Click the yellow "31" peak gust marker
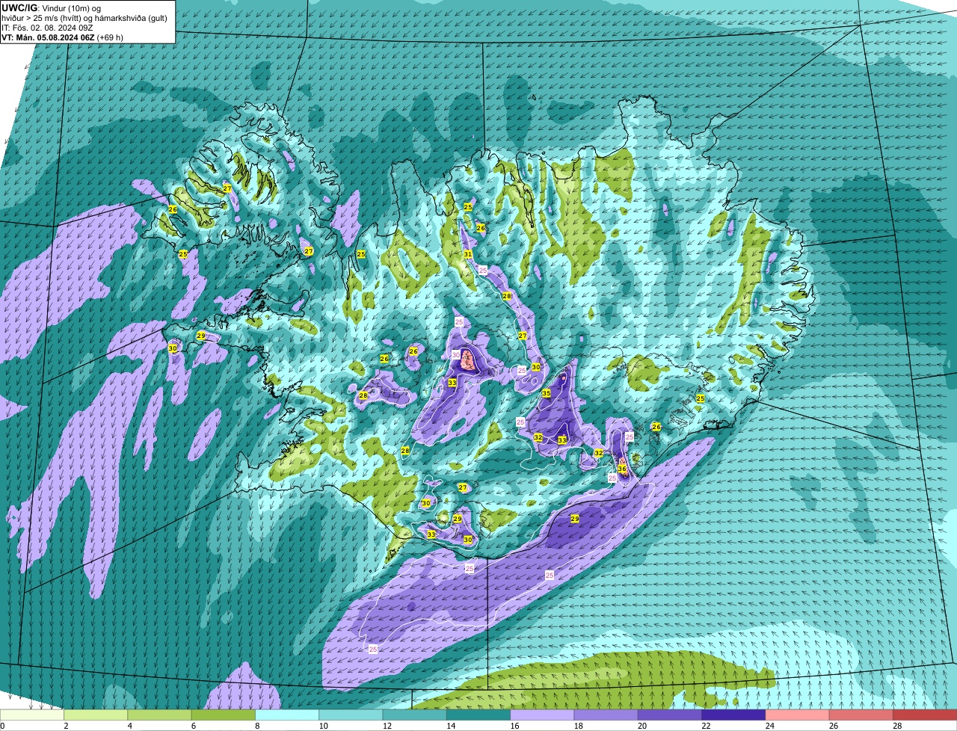 click(468, 255)
